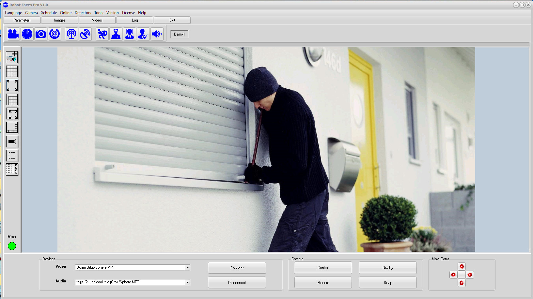Expand the Audio device dropdown
This screenshot has height=299, width=533.
[x=187, y=282]
